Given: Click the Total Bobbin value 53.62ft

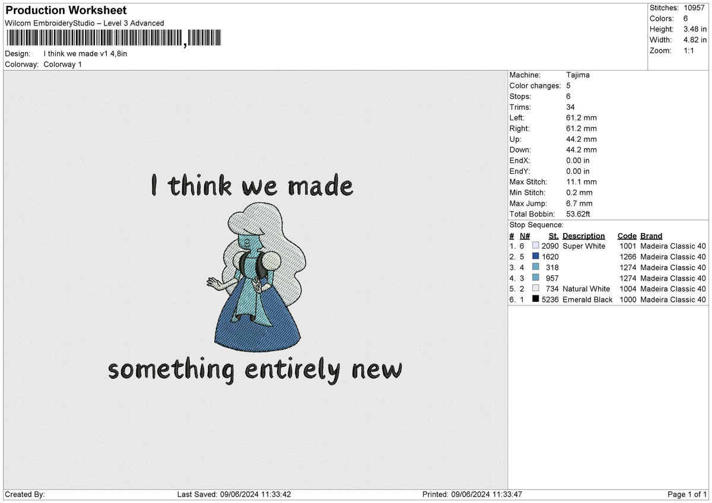Looking at the screenshot, I should click(578, 214).
